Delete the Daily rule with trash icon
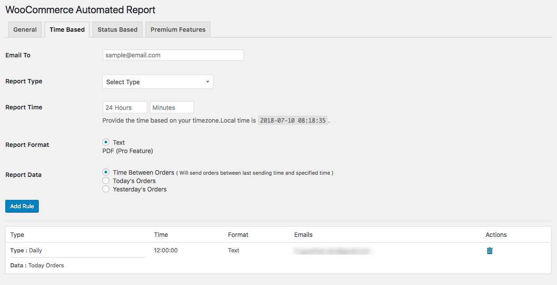 coord(490,251)
